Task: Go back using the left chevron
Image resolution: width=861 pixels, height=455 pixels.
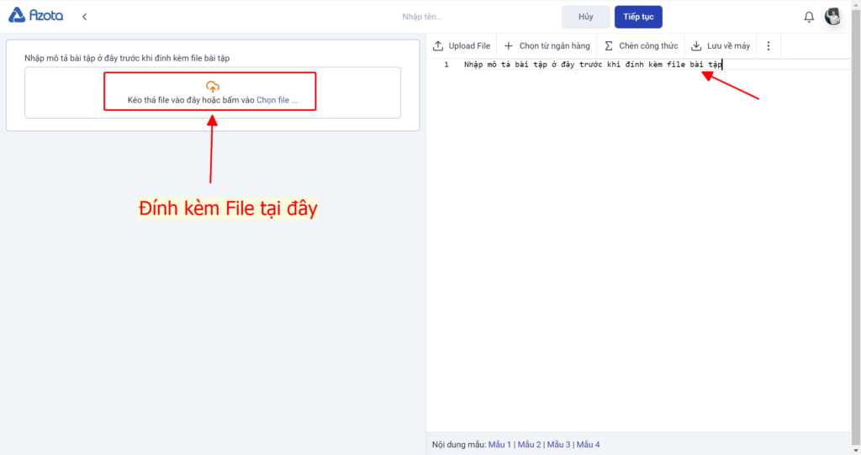Action: pyautogui.click(x=85, y=17)
